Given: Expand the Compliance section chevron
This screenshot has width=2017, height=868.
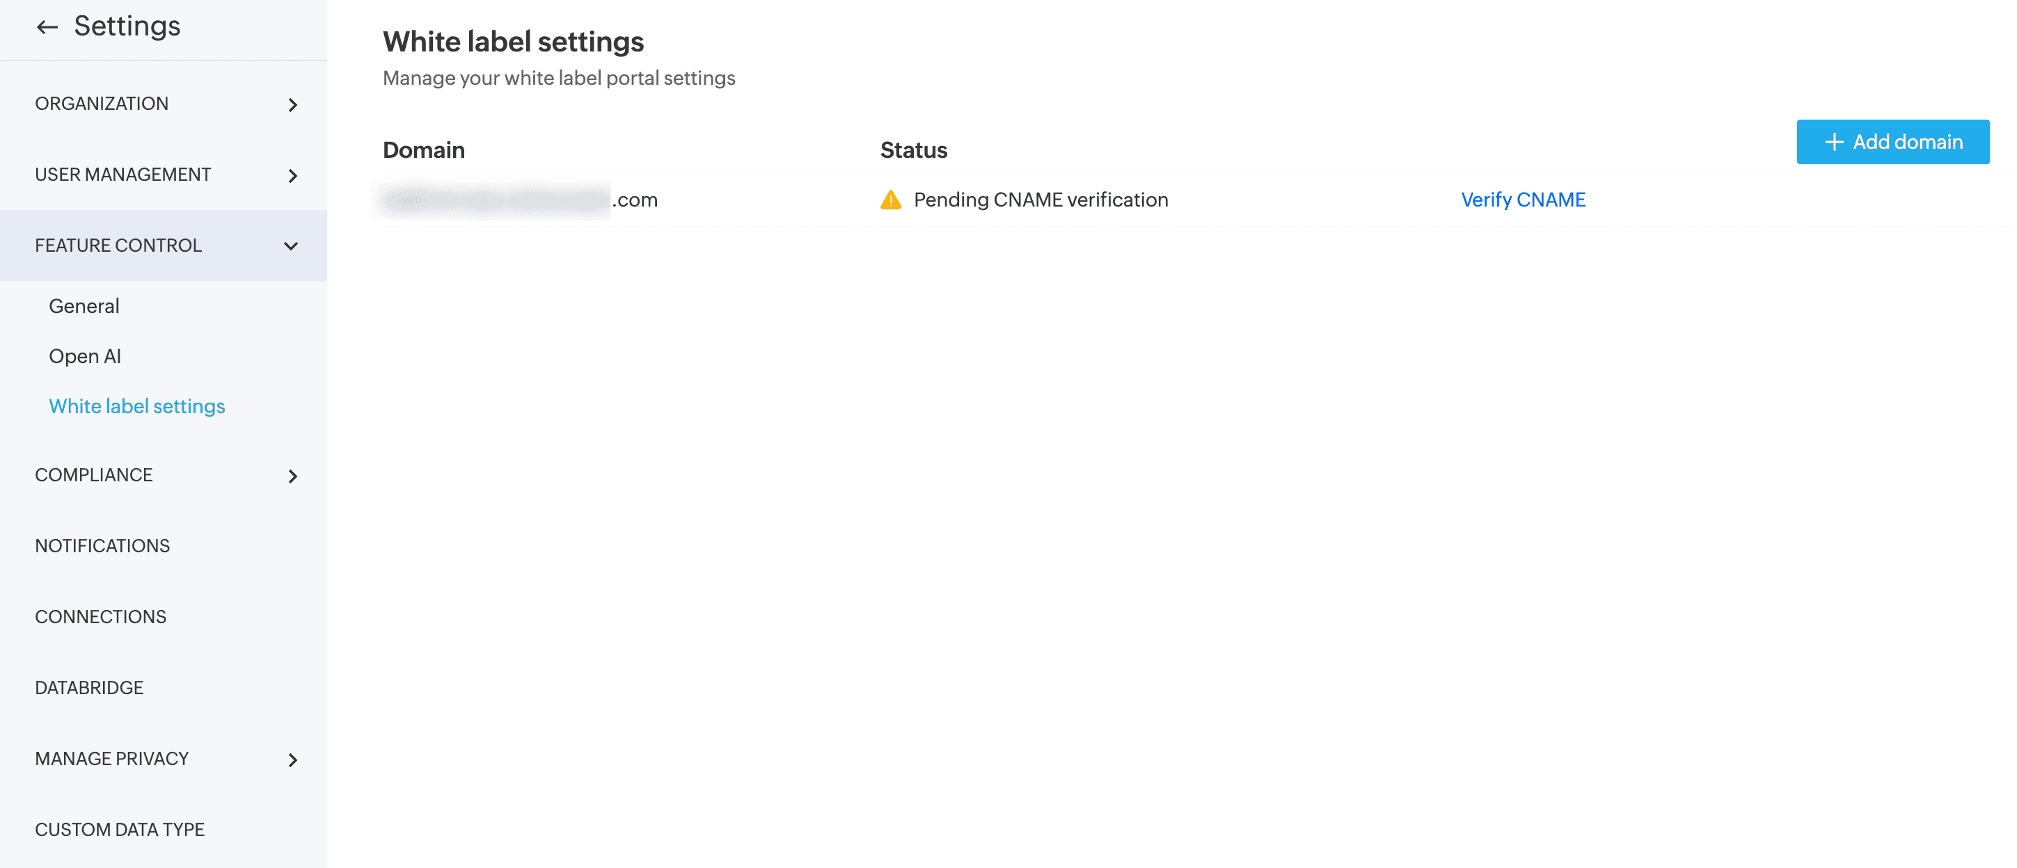Looking at the screenshot, I should tap(293, 476).
